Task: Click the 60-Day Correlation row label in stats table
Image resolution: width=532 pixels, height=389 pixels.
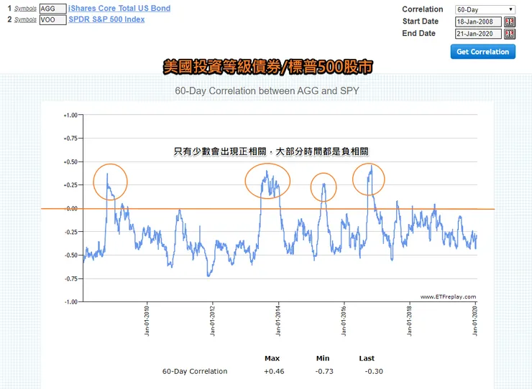Action: pos(195,371)
